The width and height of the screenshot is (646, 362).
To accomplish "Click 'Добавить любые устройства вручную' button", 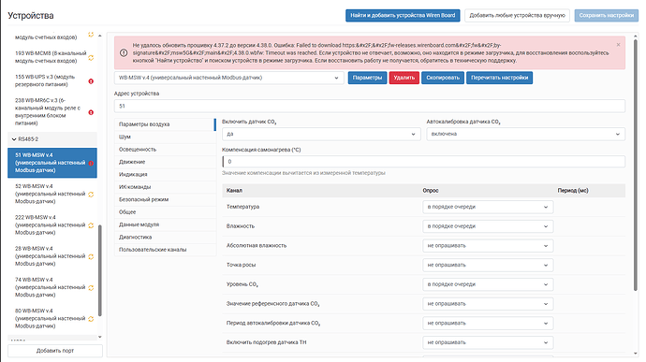I will click(x=517, y=15).
